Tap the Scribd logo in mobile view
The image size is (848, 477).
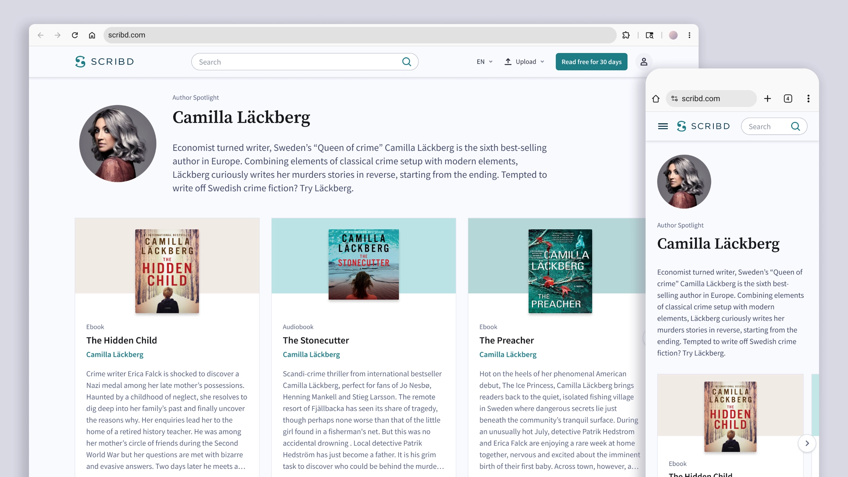703,126
